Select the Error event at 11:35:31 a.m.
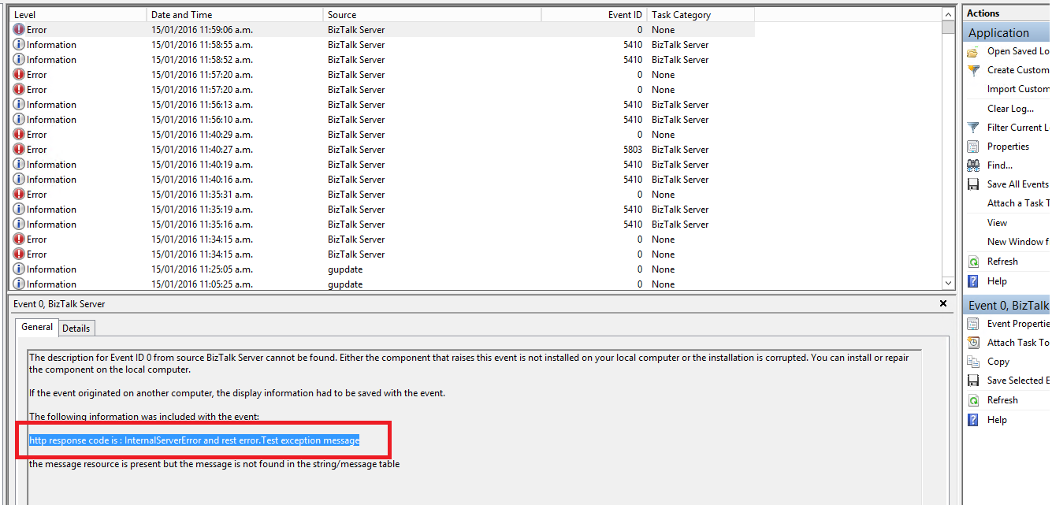Image resolution: width=1052 pixels, height=505 pixels. click(x=382, y=195)
